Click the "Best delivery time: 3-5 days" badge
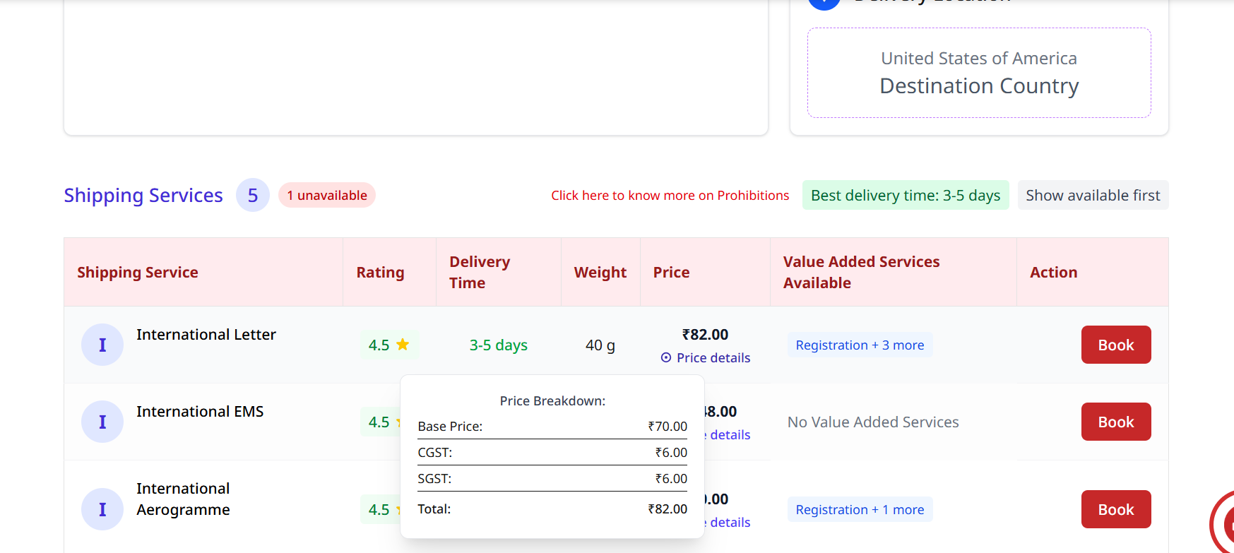This screenshot has height=553, width=1234. pyautogui.click(x=905, y=196)
